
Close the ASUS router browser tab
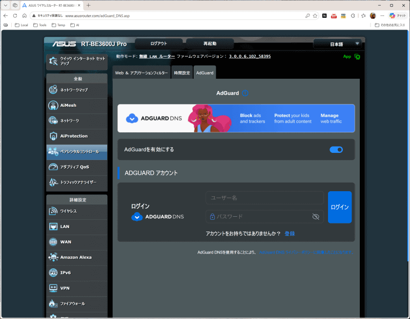[x=79, y=5]
